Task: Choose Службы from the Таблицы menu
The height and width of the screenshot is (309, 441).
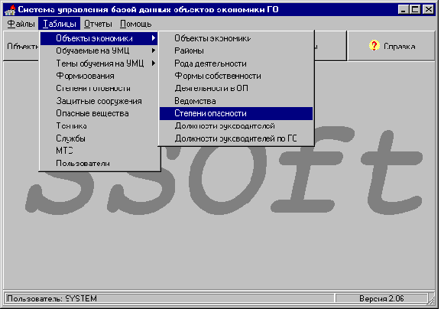Action: (x=99, y=138)
